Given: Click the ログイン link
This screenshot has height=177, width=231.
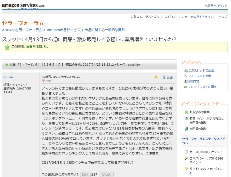Looking at the screenshot, I should point(171,17).
